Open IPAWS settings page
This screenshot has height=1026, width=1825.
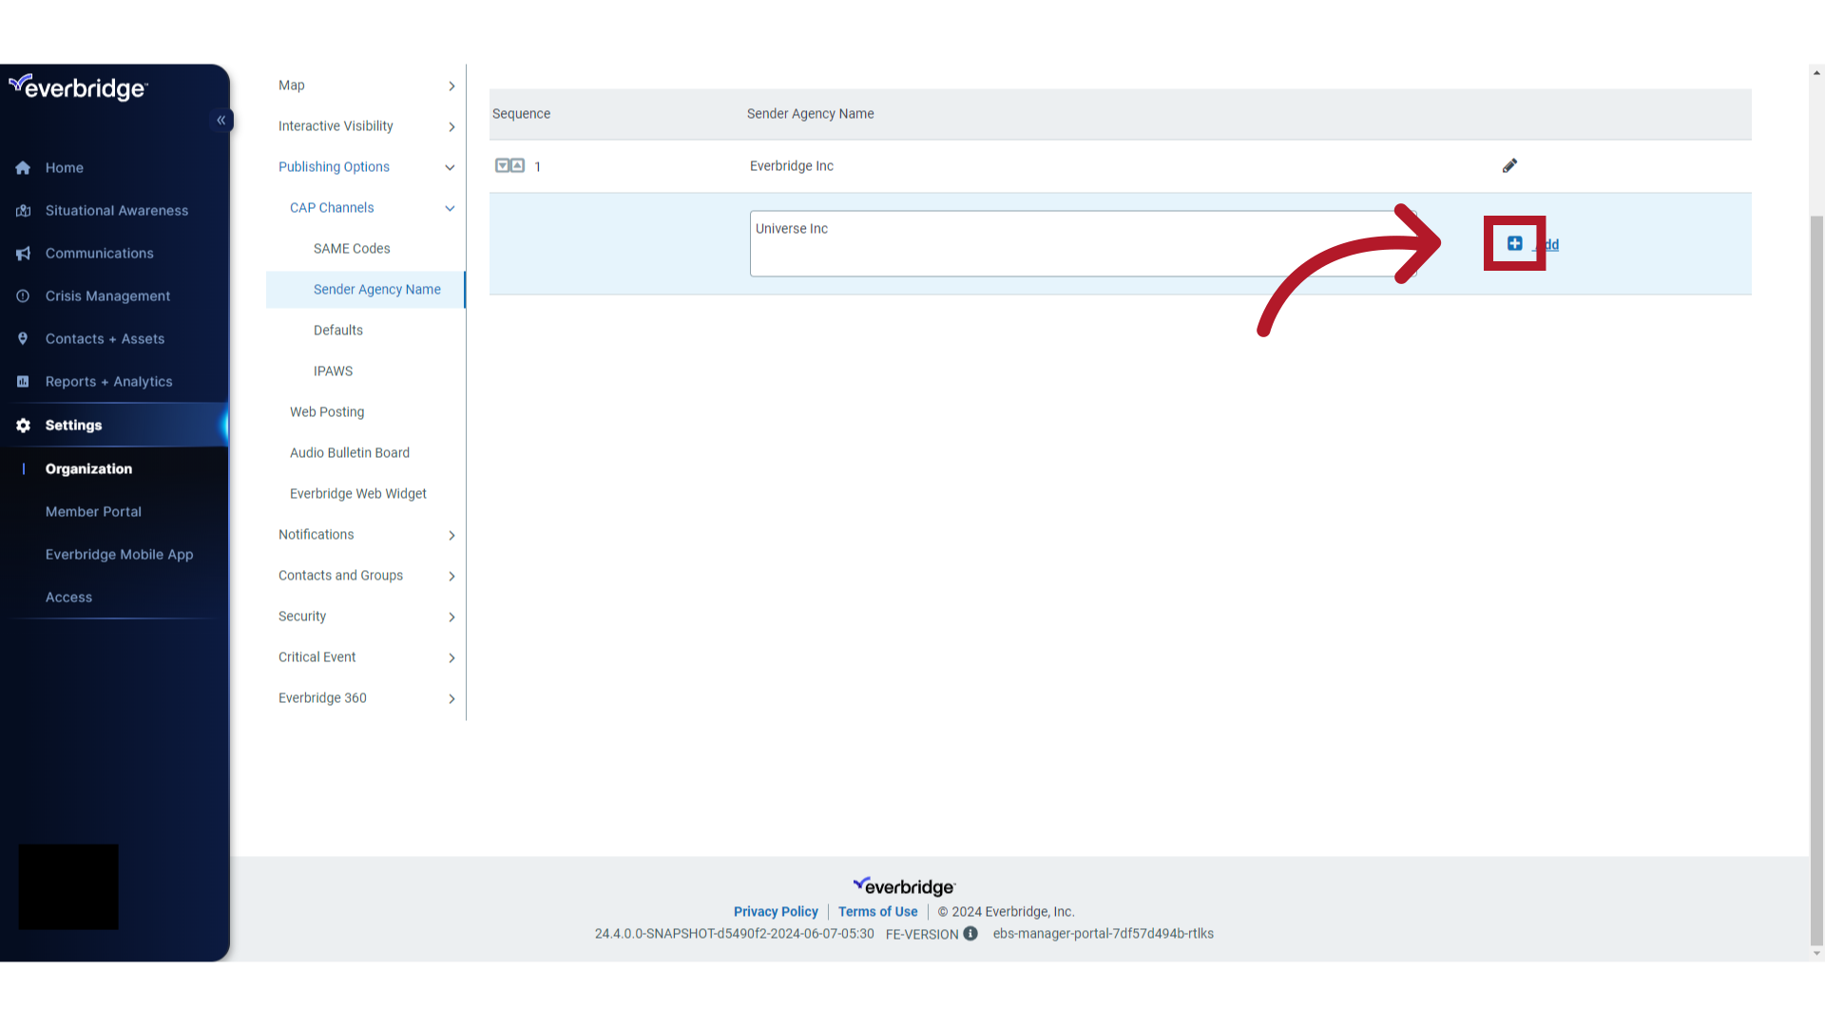[333, 371]
